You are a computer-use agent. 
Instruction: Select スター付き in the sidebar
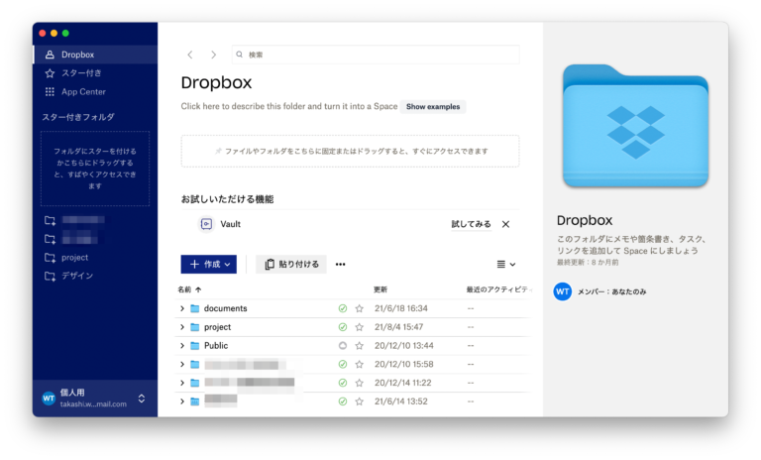pyautogui.click(x=81, y=73)
